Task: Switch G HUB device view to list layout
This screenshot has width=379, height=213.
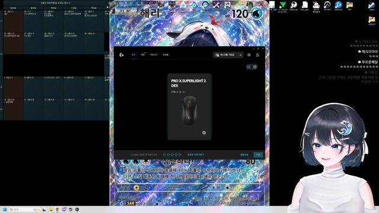Action: tap(255, 67)
